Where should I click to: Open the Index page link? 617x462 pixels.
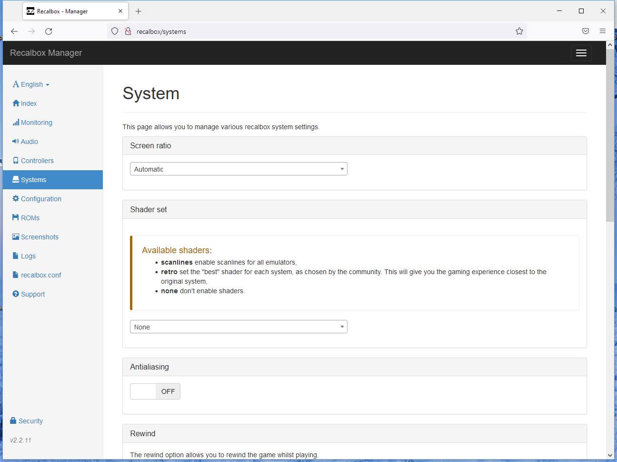coord(29,103)
